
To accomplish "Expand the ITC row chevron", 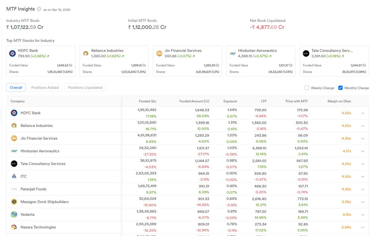I will click(x=363, y=176).
